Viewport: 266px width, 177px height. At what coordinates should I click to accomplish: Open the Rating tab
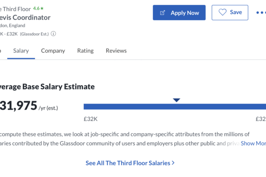[x=85, y=51]
